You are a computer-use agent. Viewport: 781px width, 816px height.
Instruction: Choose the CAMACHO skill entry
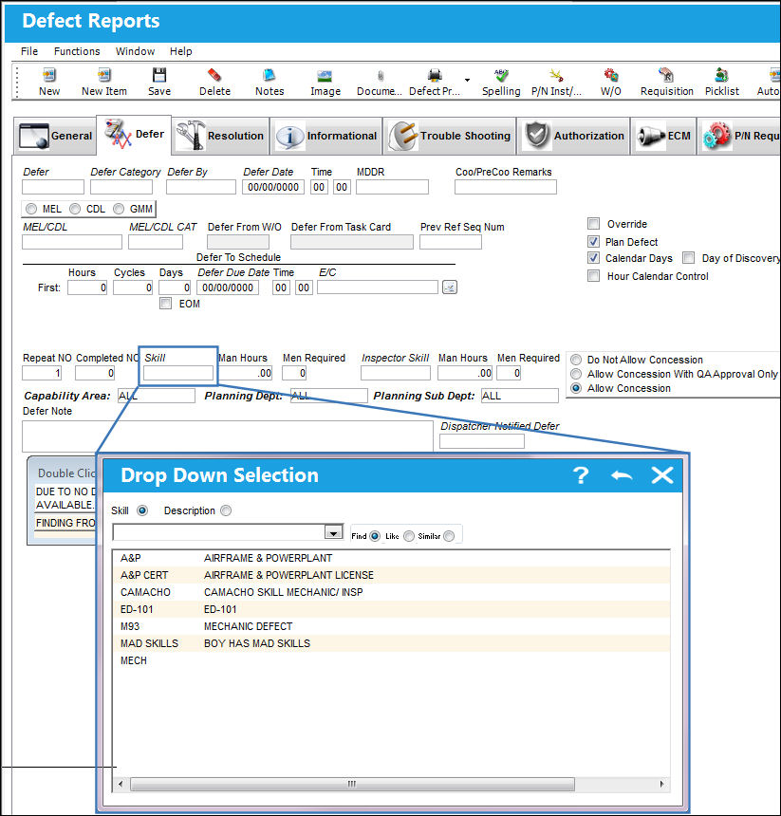pyautogui.click(x=391, y=592)
